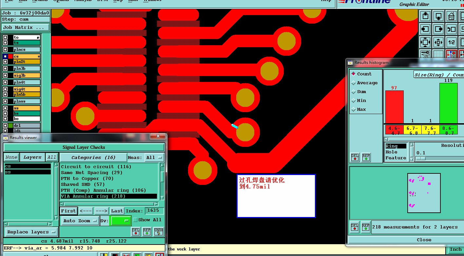Screen dimensions: 464x256
Task: Click DEL icon beside measurements summary
Action: tap(355, 227)
